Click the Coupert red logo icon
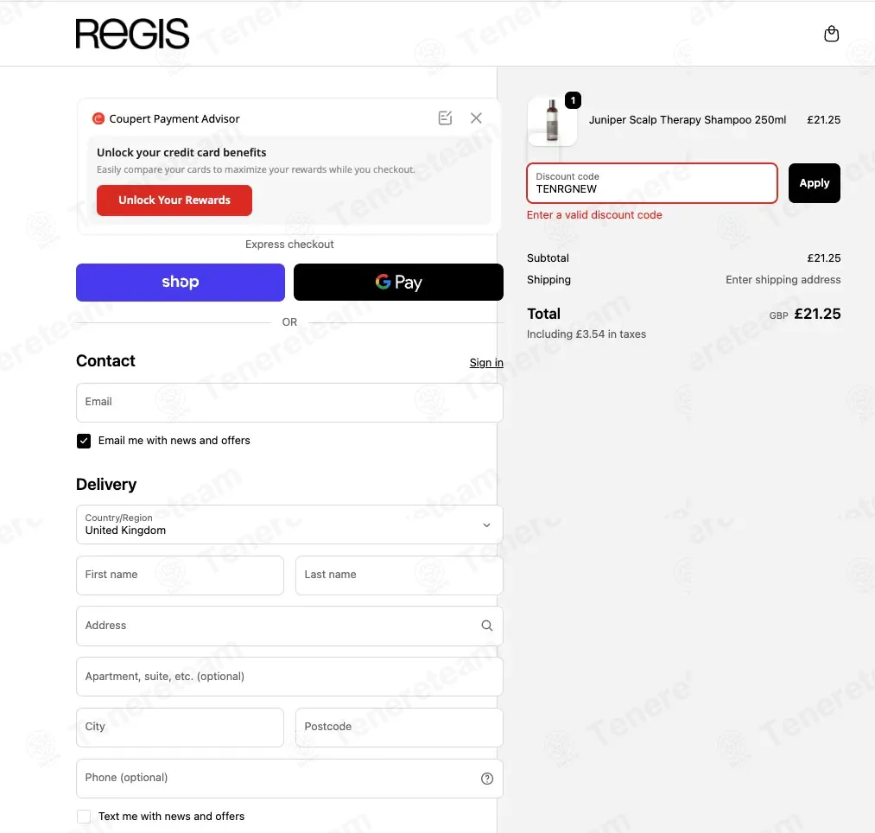 coord(98,118)
